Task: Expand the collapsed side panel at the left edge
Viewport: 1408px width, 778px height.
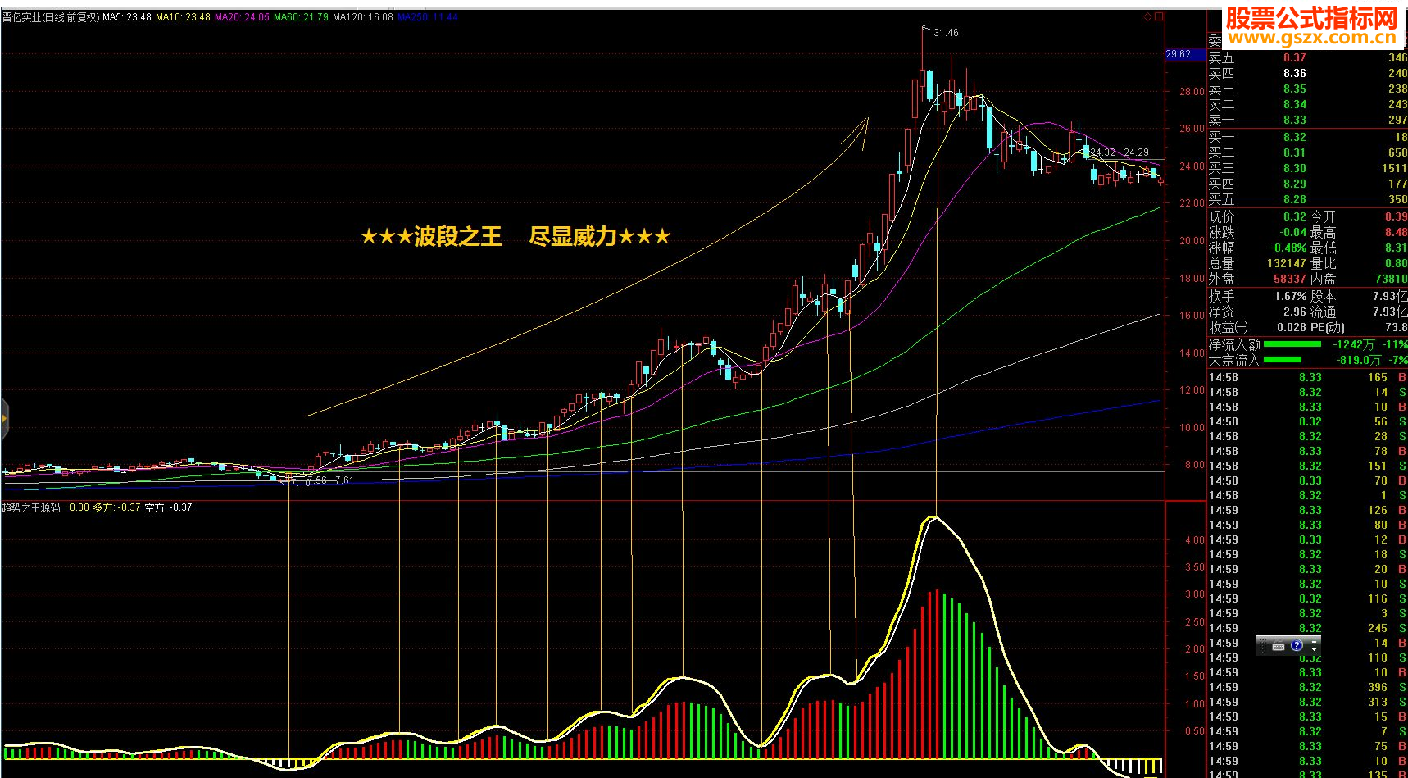Action: [4, 418]
